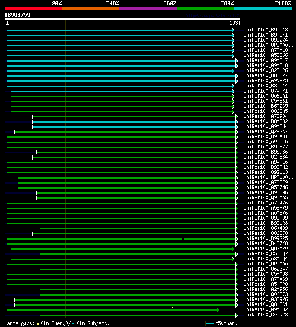
Task: Select the UniRef100_A2X956 label
Action: point(265,289)
